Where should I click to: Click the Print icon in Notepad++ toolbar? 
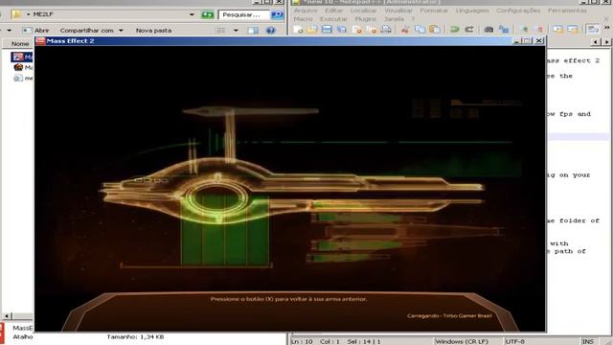(x=386, y=30)
